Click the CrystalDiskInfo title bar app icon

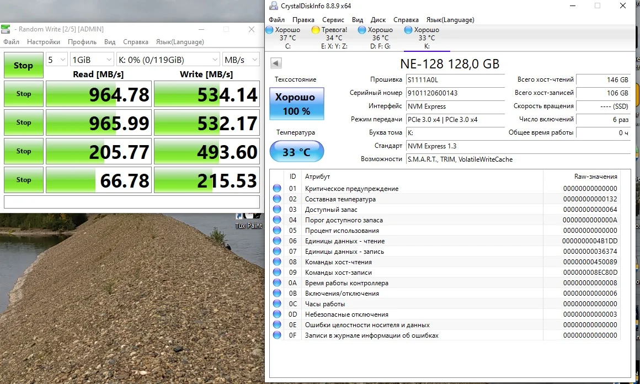(x=273, y=6)
